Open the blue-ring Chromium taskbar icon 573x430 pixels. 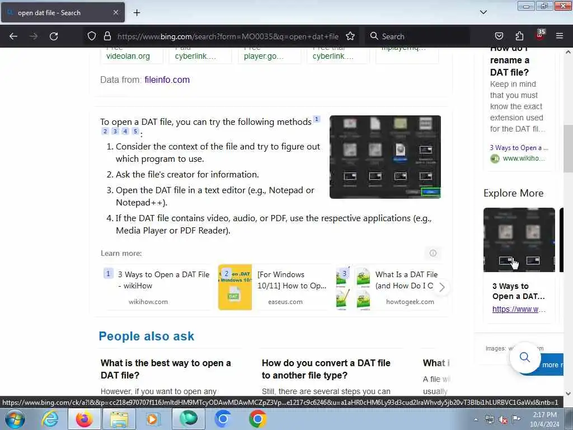[x=223, y=419]
